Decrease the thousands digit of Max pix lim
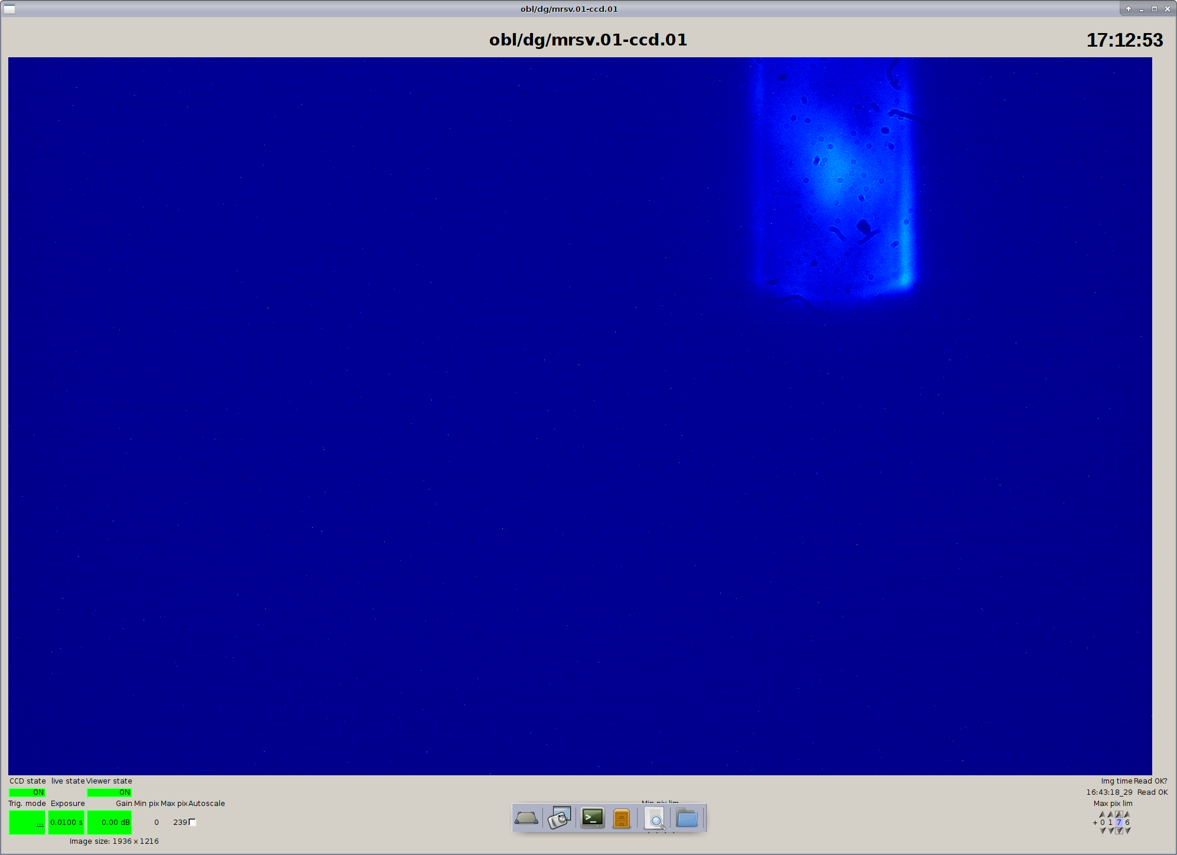The image size is (1177, 855). point(1103,830)
